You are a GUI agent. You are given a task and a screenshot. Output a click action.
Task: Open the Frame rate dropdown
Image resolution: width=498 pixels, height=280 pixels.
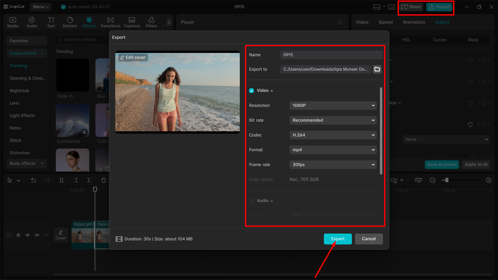pos(333,165)
